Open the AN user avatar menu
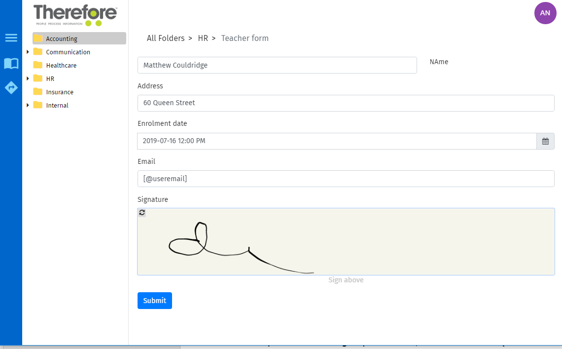Image resolution: width=562 pixels, height=349 pixels. pyautogui.click(x=545, y=13)
